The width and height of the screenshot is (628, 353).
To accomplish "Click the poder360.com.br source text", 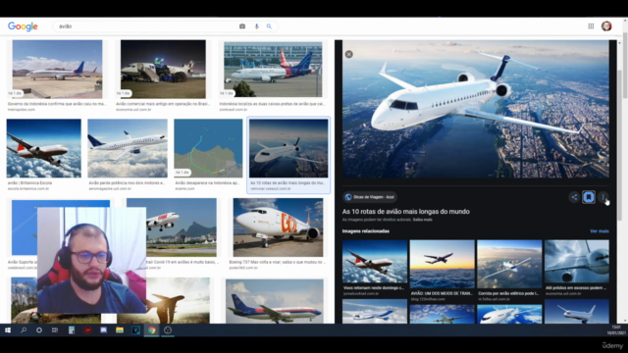I will [240, 268].
